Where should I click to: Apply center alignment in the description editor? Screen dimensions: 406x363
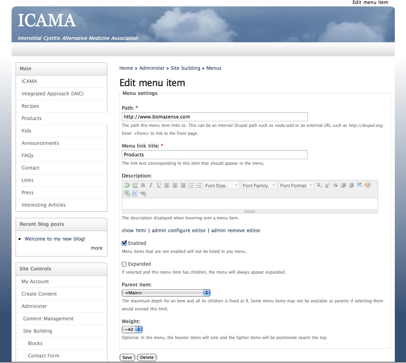pyautogui.click(x=174, y=185)
